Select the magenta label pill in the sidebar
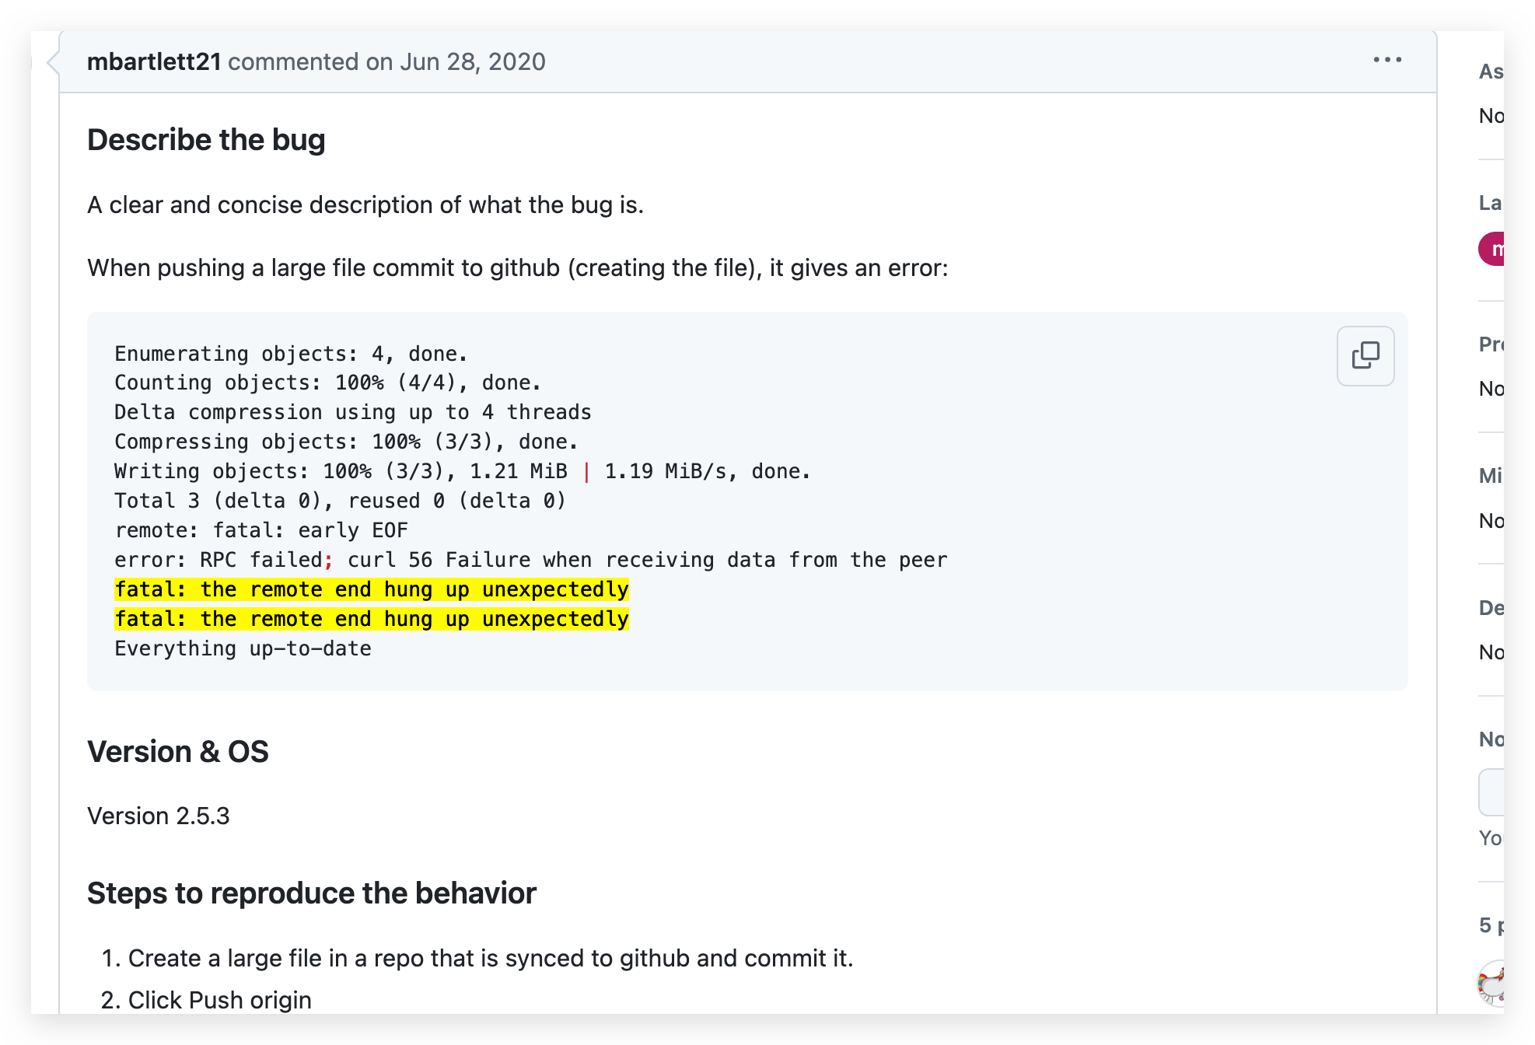Image resolution: width=1535 pixels, height=1045 pixels. point(1491,249)
